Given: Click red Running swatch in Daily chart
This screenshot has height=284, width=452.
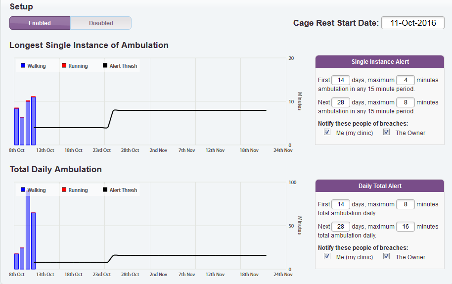Looking at the screenshot, I should pyautogui.click(x=64, y=190).
